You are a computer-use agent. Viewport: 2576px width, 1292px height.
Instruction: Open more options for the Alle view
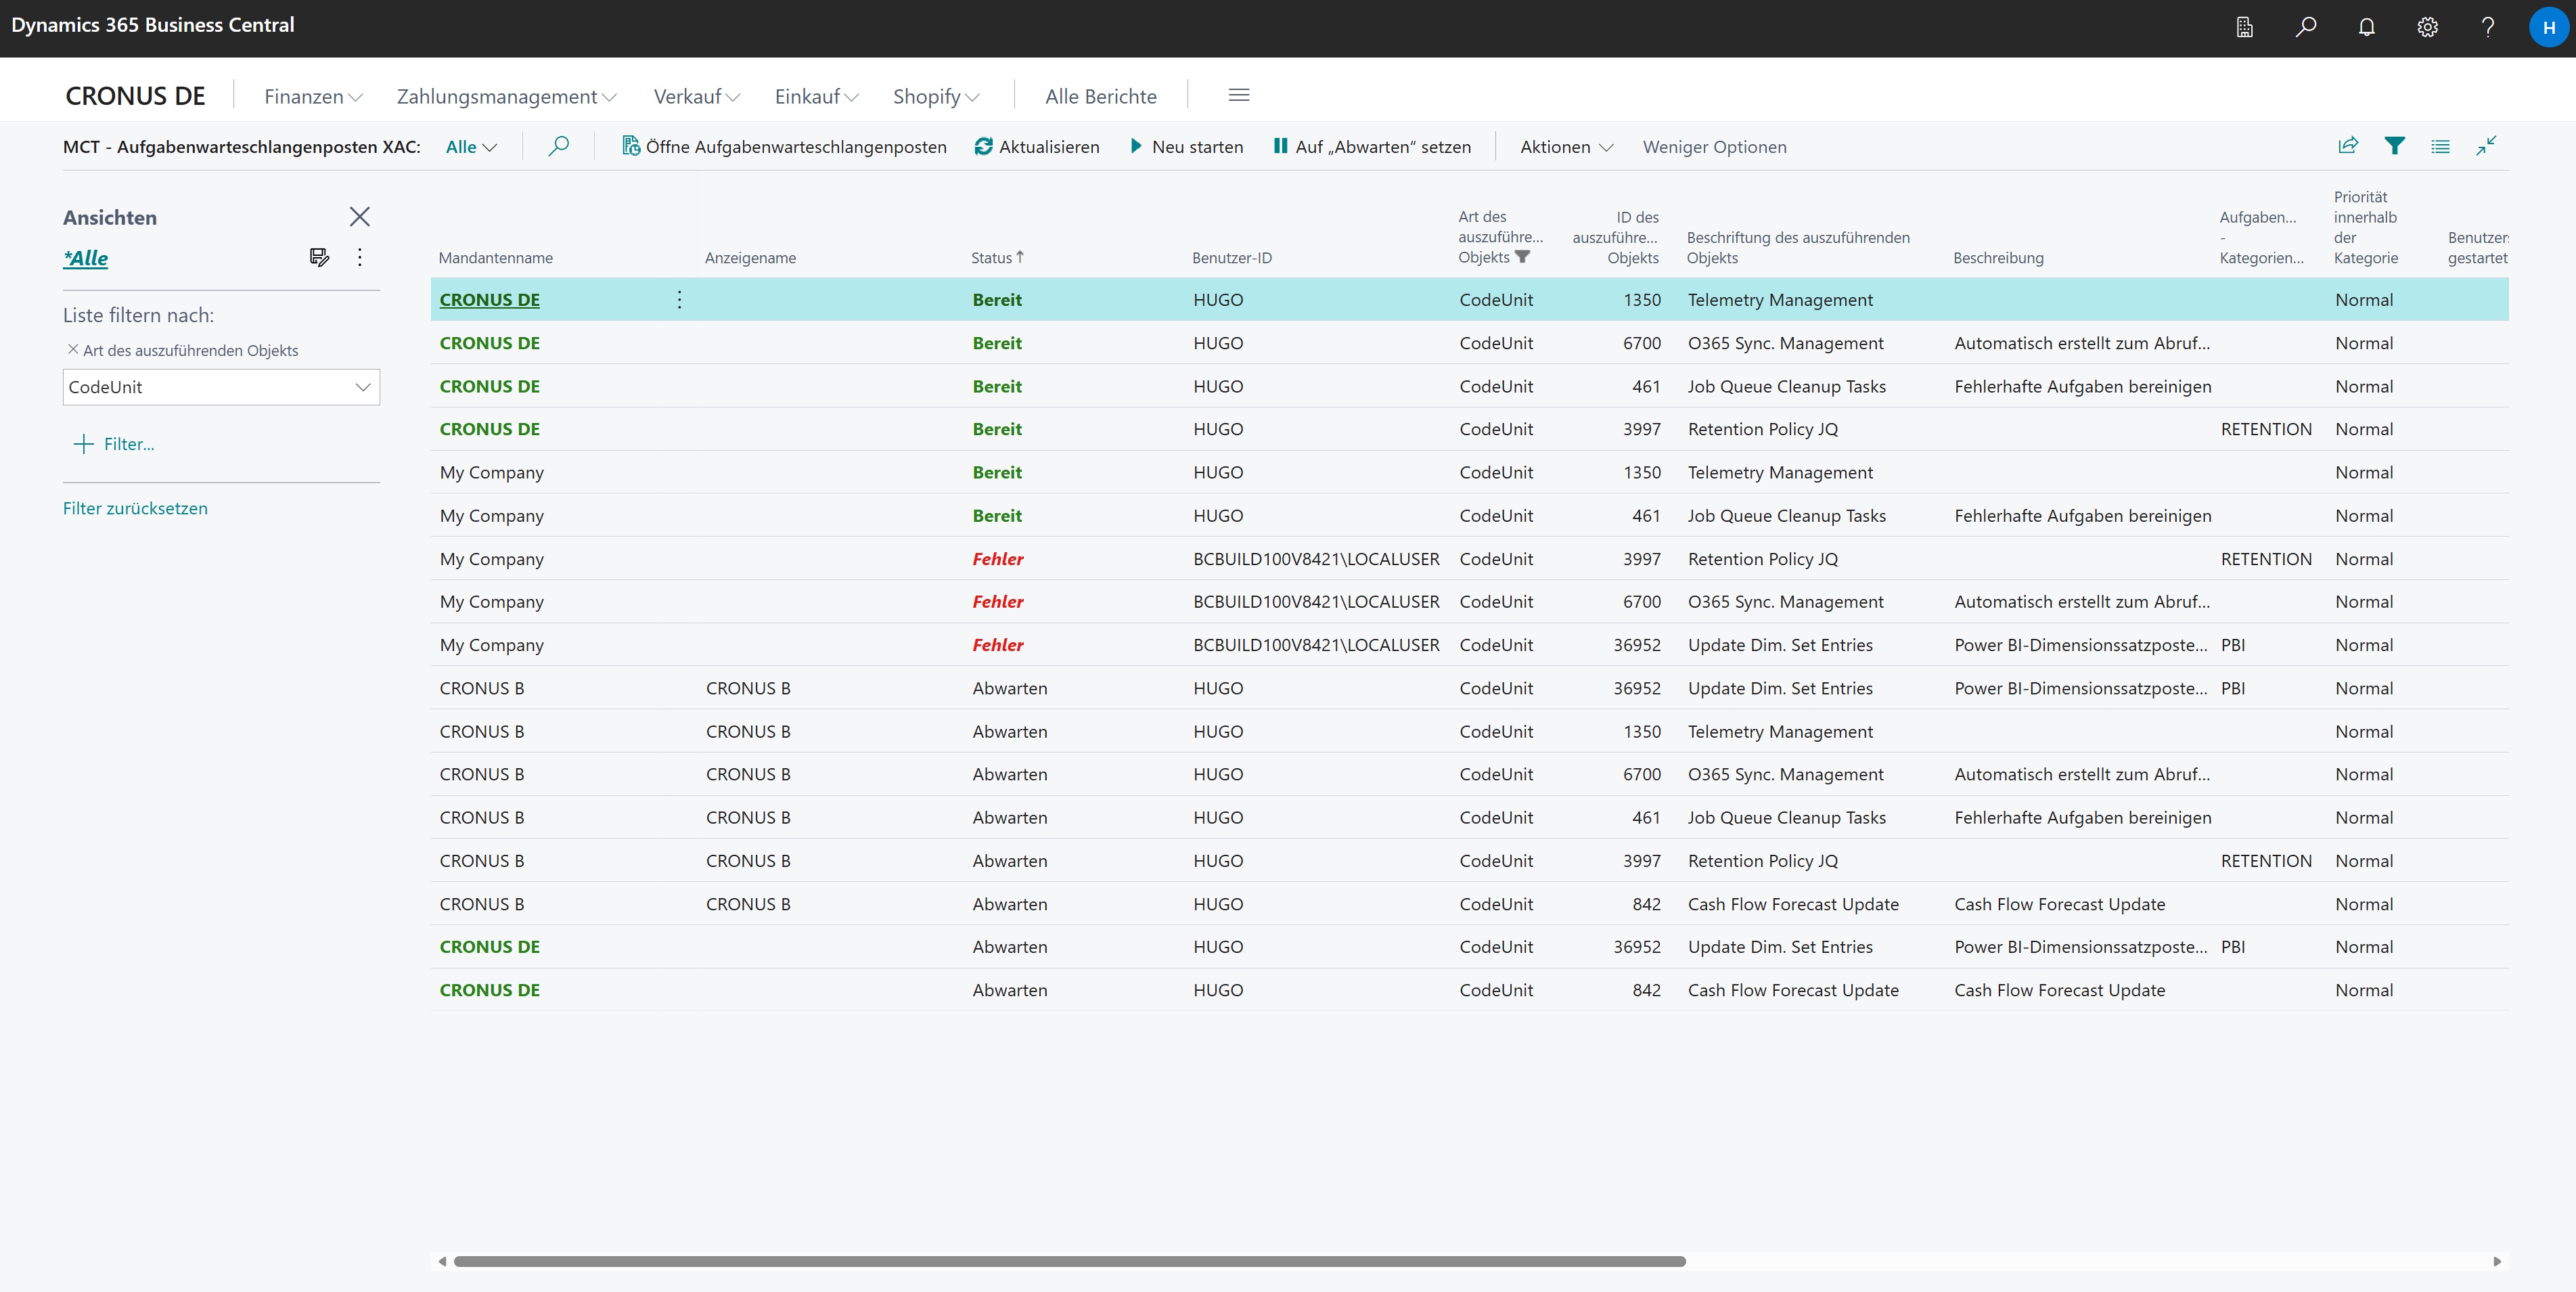(x=360, y=258)
